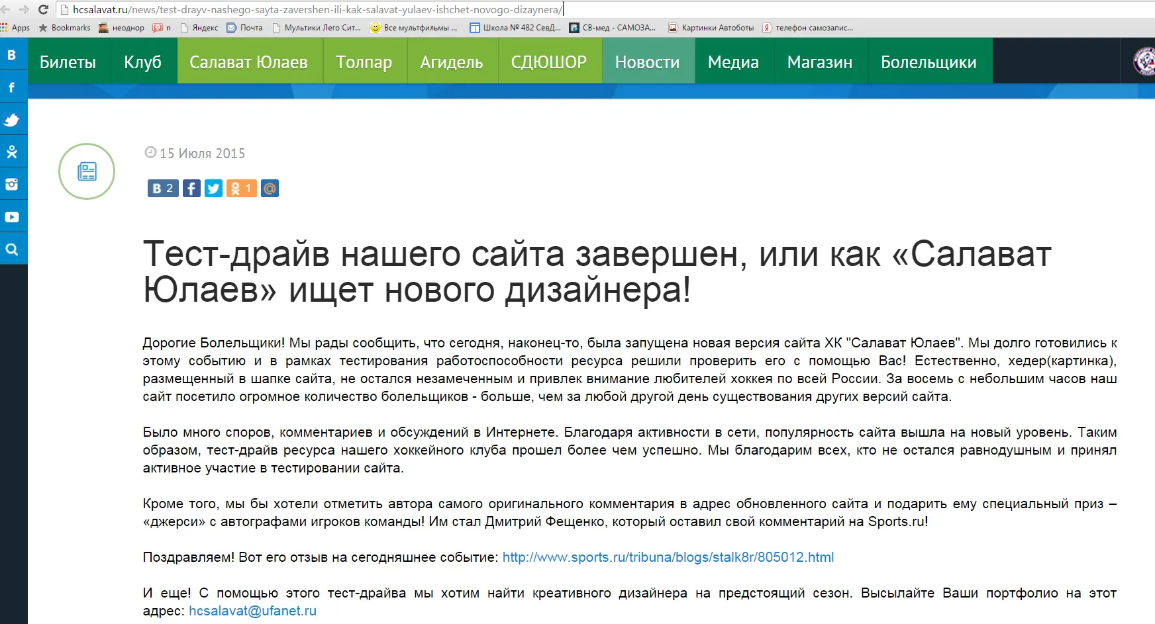The image size is (1155, 624).
Task: Open the Болельщики menu item
Action: [x=929, y=62]
